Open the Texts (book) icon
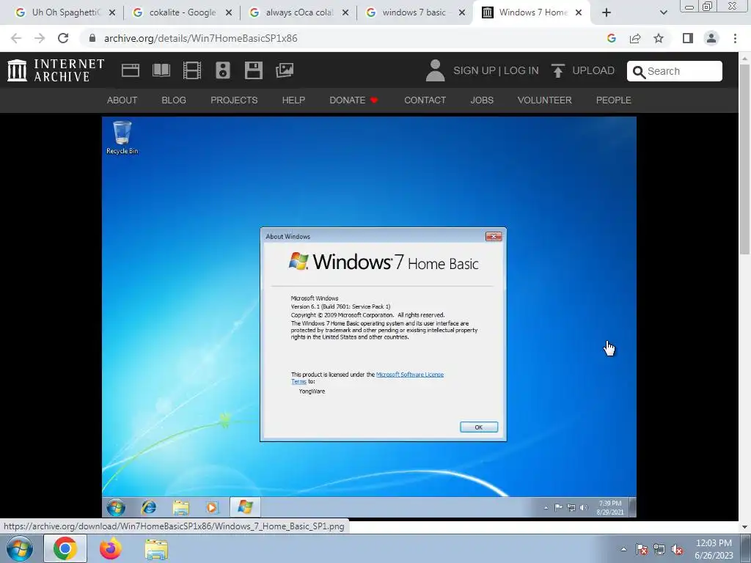This screenshot has height=563, width=751. (161, 70)
